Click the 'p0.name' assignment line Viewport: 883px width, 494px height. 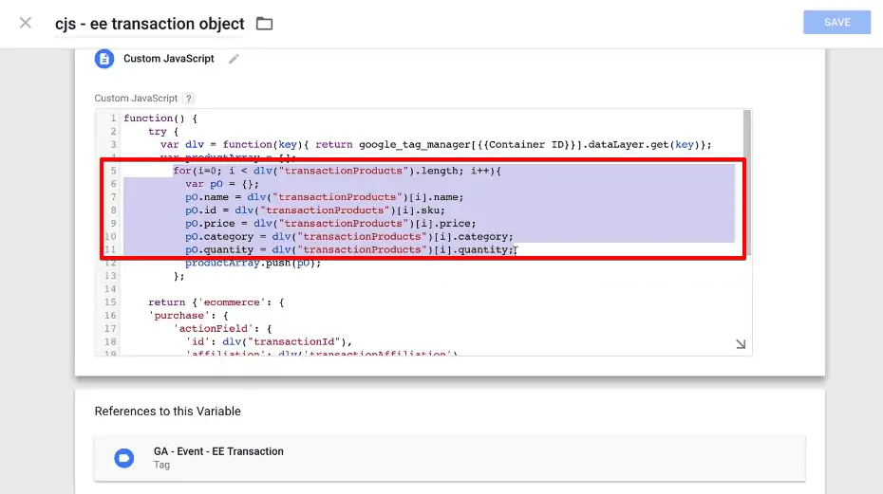click(x=325, y=197)
